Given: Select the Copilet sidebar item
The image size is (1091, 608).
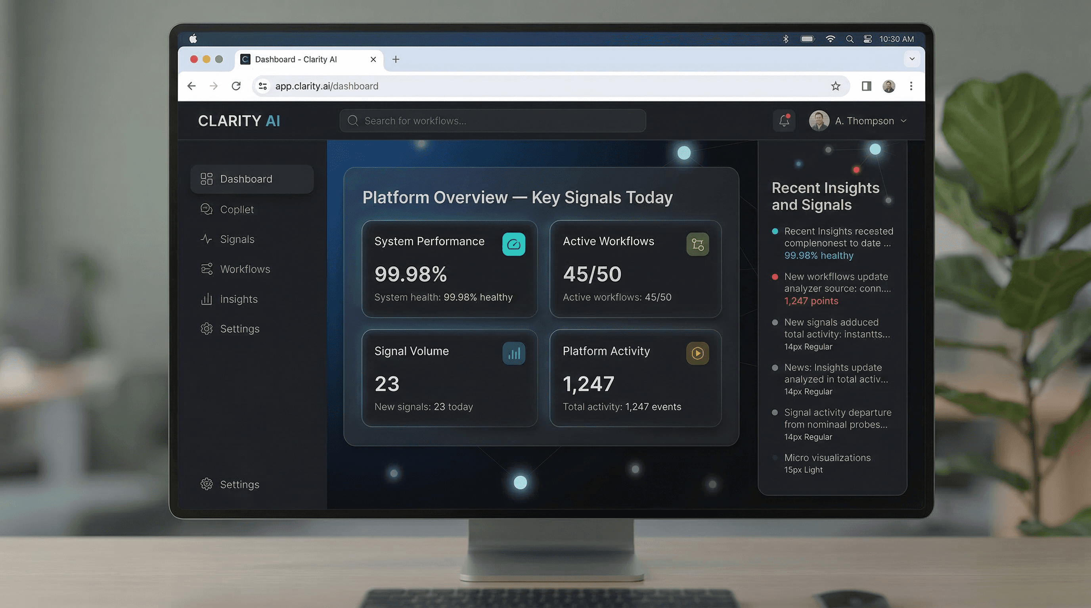Looking at the screenshot, I should [236, 209].
